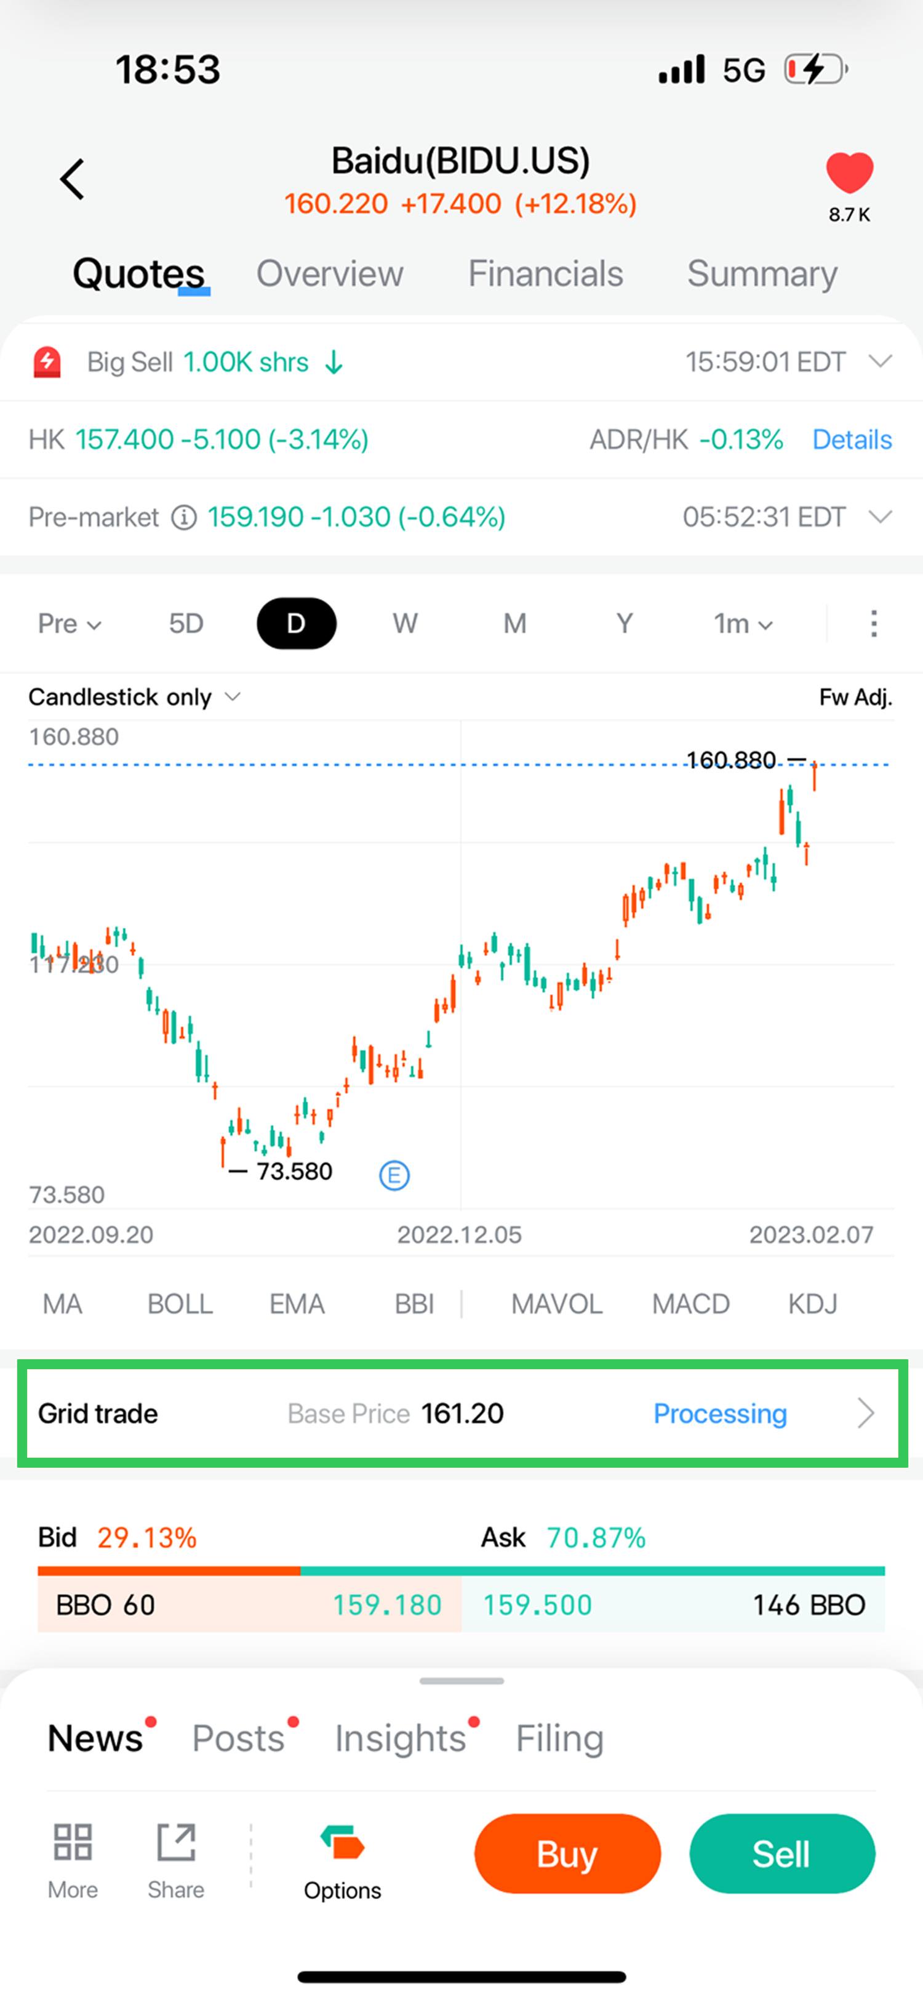This screenshot has height=2002, width=923.
Task: Open the More grid icon
Action: click(x=73, y=1842)
